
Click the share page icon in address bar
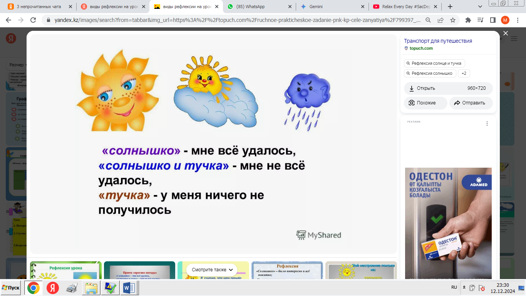pyautogui.click(x=441, y=20)
